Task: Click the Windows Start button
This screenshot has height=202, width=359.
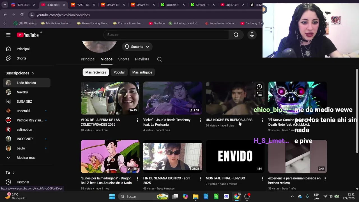Action: tap(112, 196)
